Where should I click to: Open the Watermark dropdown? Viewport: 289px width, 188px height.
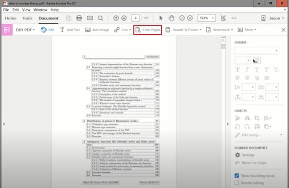point(219,30)
